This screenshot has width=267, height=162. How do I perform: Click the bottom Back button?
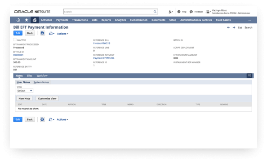pyautogui.click(x=30, y=119)
